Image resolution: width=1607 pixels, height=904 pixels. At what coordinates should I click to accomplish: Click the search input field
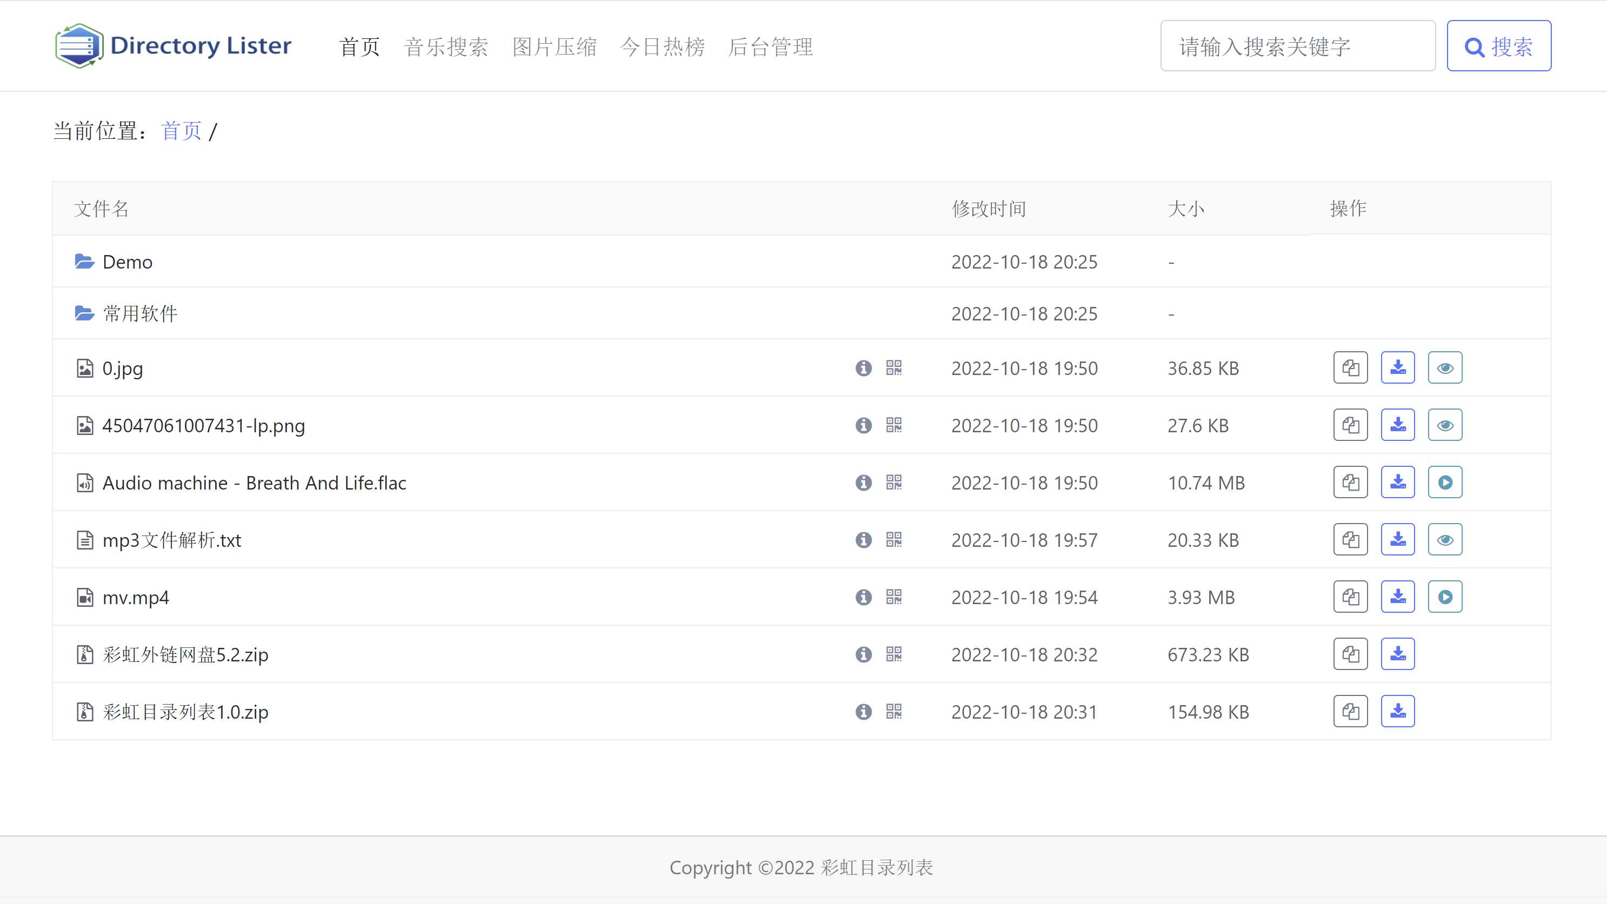(x=1298, y=46)
